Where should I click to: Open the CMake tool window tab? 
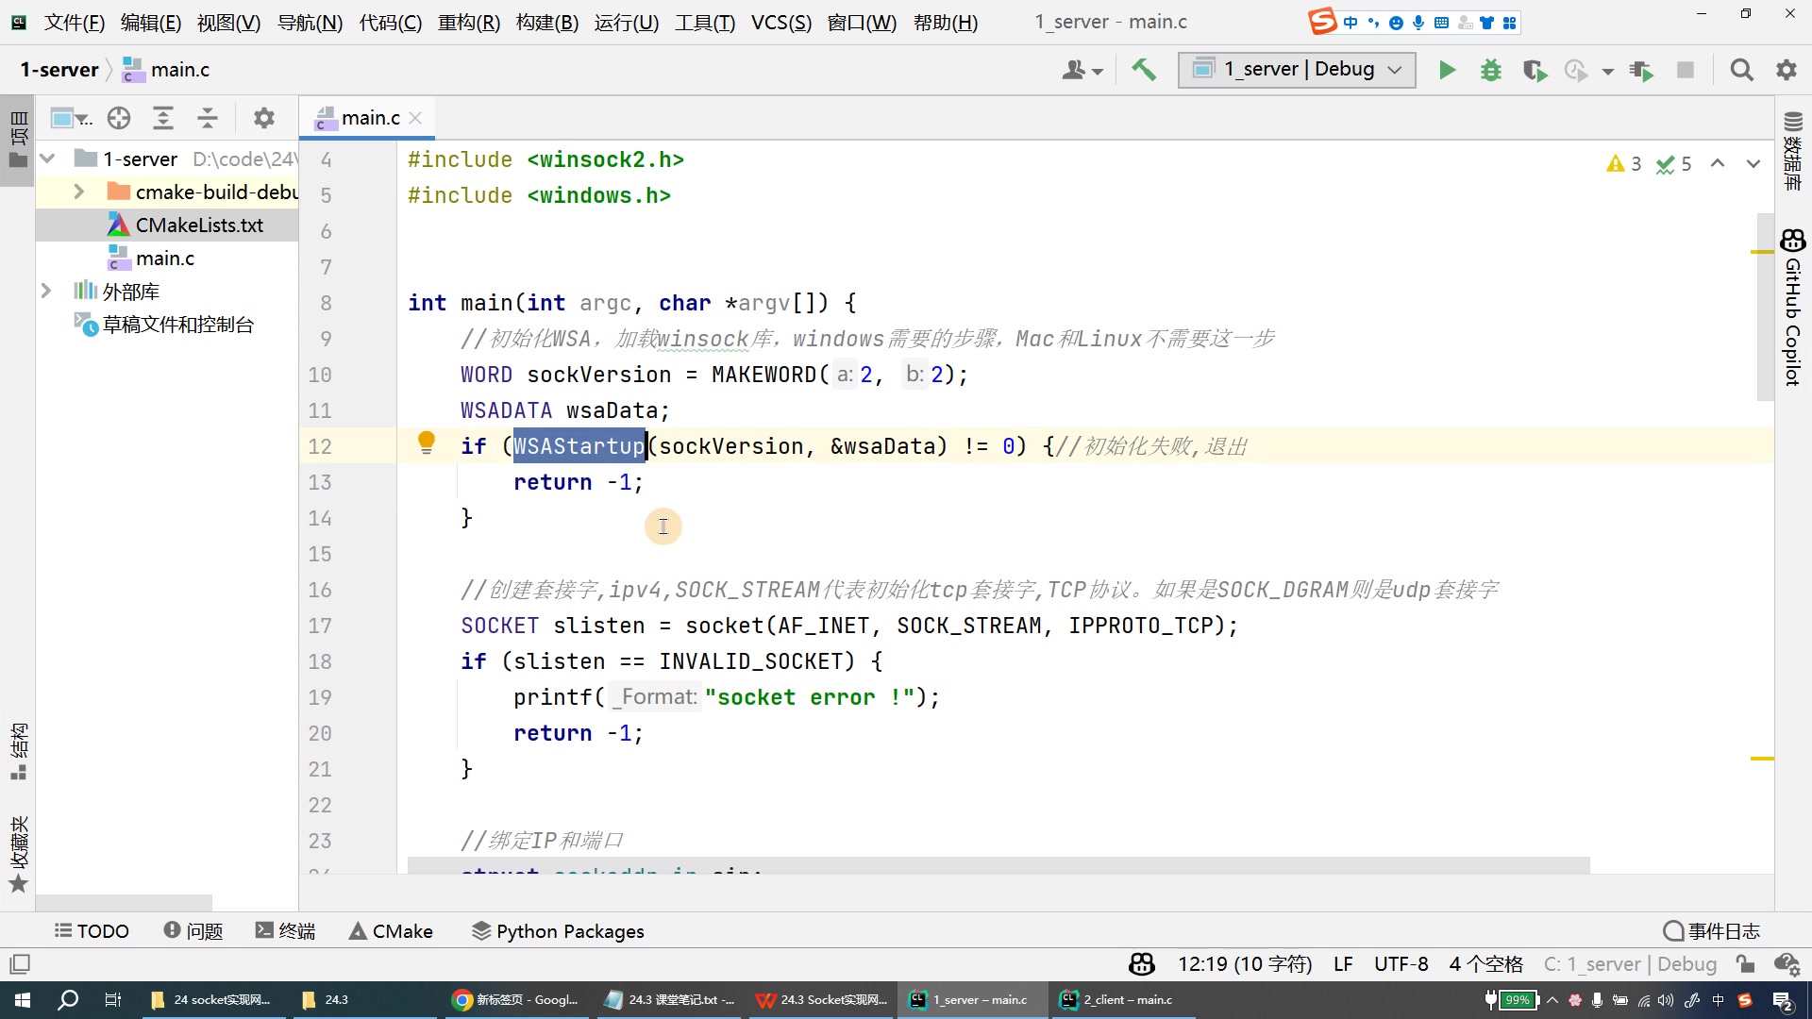391,930
